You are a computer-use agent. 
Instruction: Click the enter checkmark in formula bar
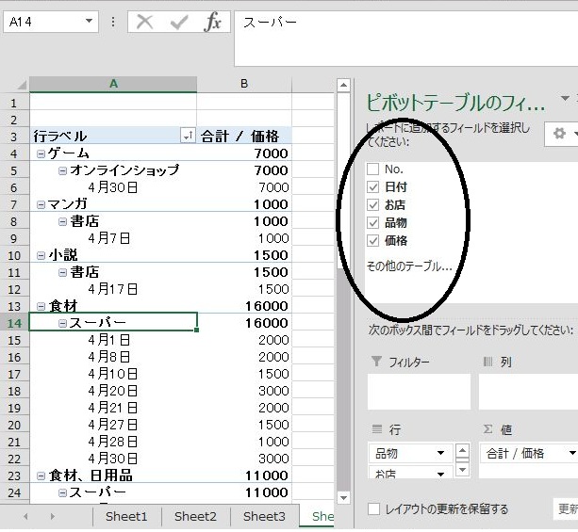click(178, 22)
